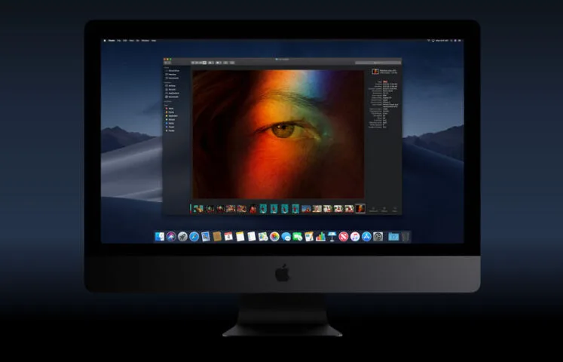
Task: Open the Window menu
Action: pyautogui.click(x=145, y=41)
